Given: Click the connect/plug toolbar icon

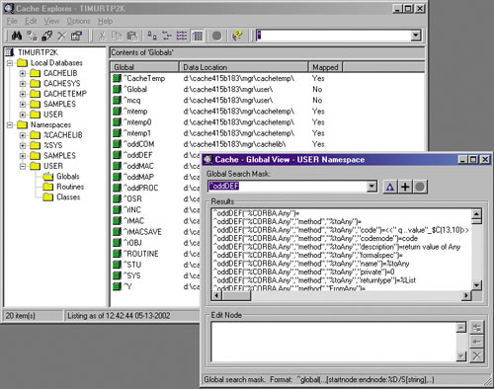Looking at the screenshot, I should 46,36.
